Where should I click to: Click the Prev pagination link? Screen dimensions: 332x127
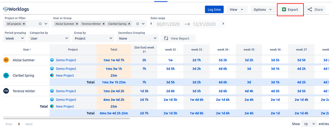(x=9, y=124)
